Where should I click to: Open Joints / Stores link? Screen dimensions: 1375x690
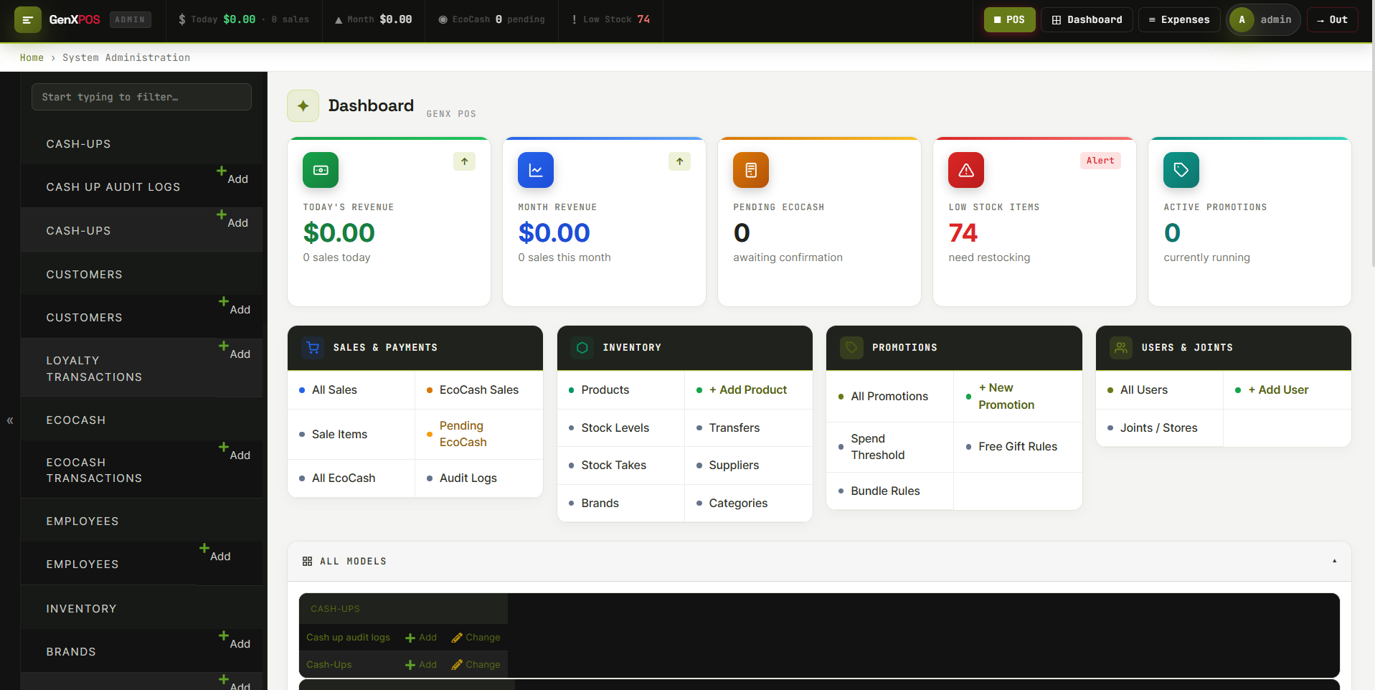pos(1159,428)
